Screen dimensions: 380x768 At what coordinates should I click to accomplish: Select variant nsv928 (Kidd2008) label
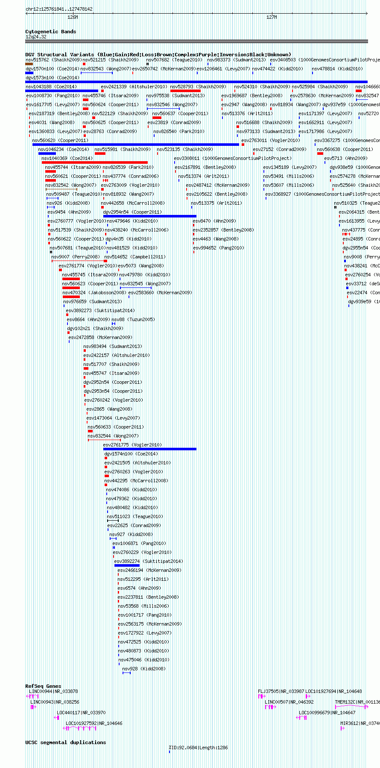pos(143,669)
